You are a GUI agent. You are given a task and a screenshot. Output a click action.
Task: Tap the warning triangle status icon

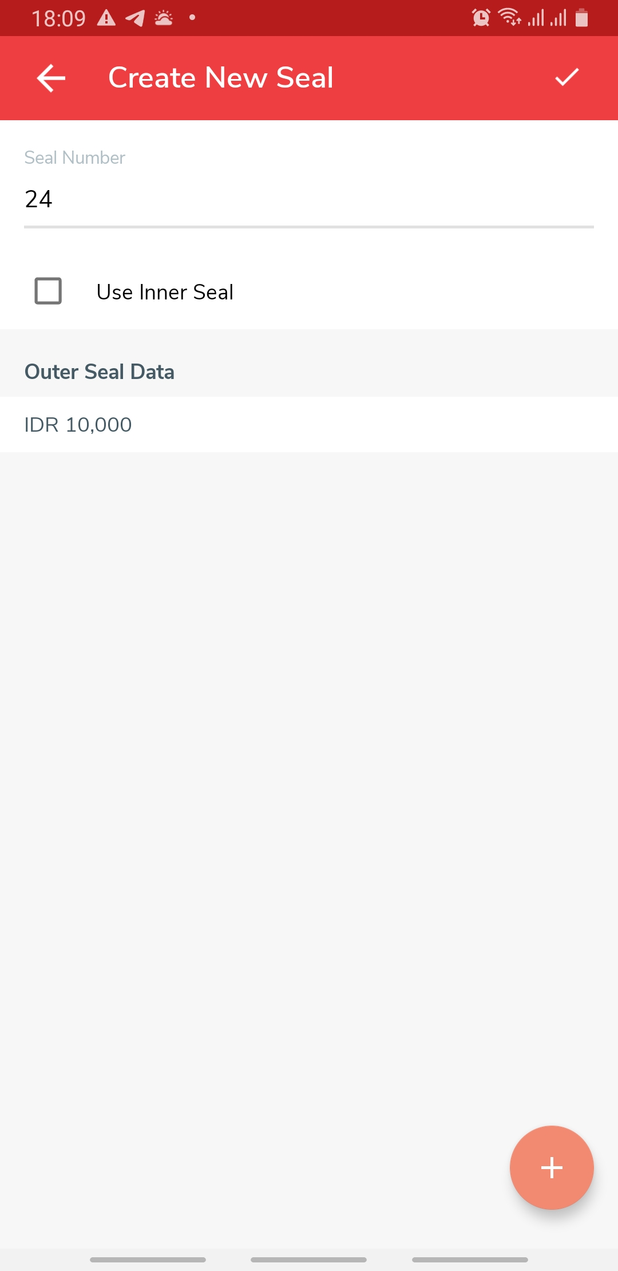coord(106,18)
